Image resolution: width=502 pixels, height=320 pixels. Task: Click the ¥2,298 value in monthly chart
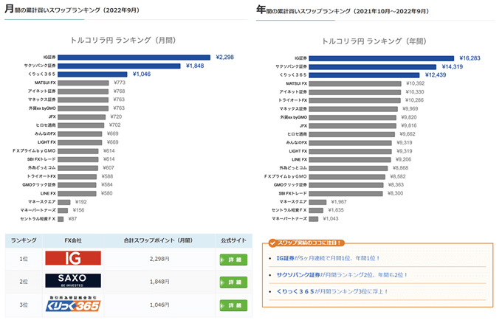point(224,58)
